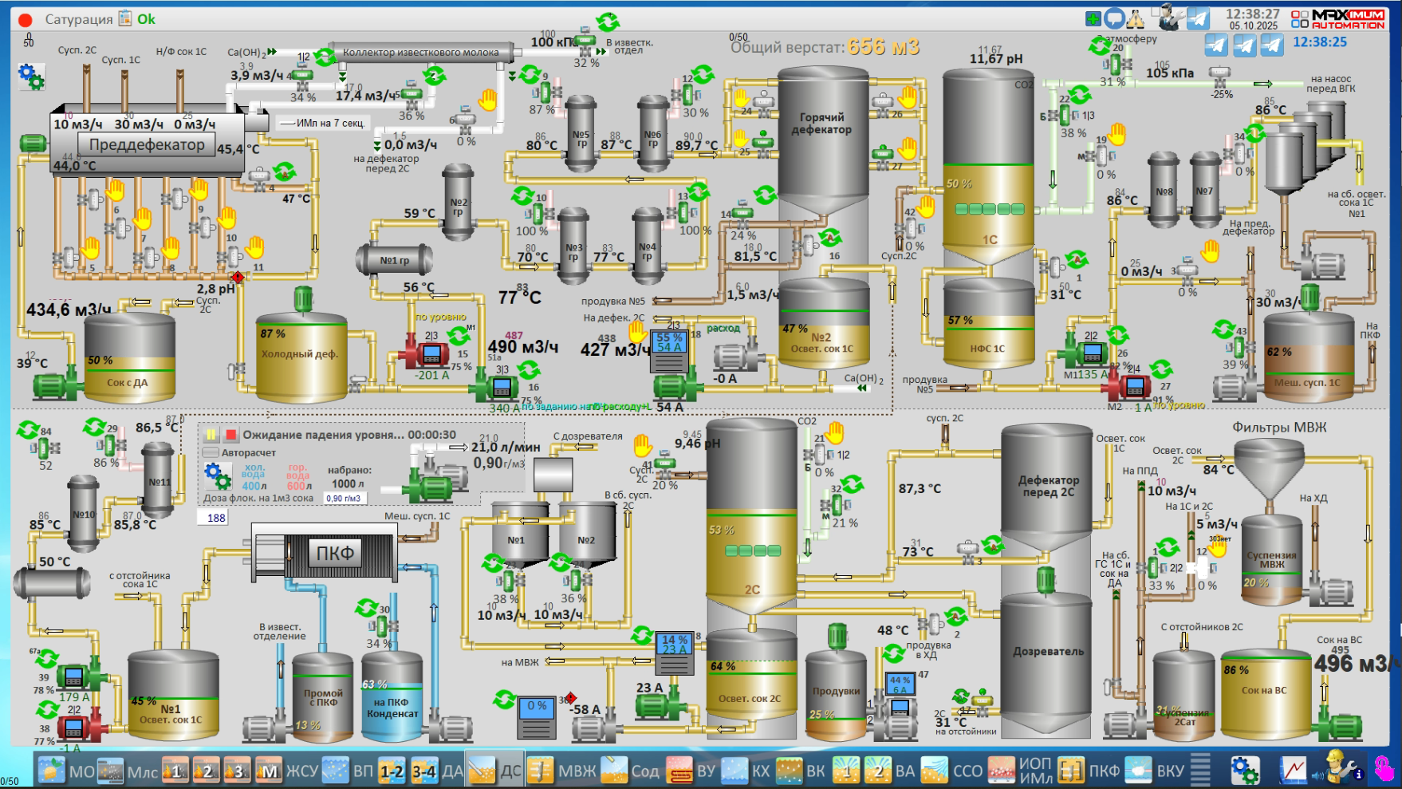Toggle the Авторасчет switch
This screenshot has width=1402, height=789.
point(211,452)
